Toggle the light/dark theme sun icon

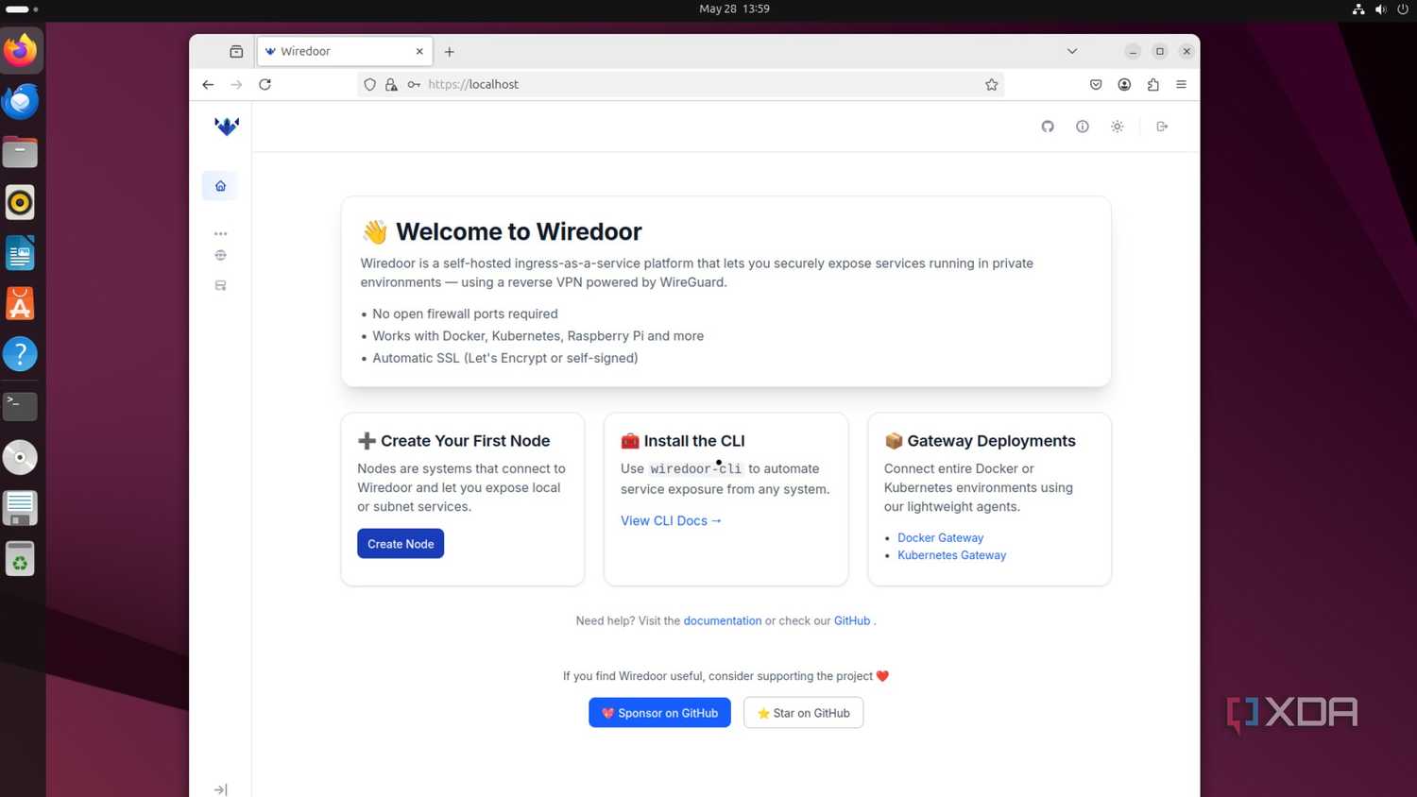pyautogui.click(x=1118, y=127)
